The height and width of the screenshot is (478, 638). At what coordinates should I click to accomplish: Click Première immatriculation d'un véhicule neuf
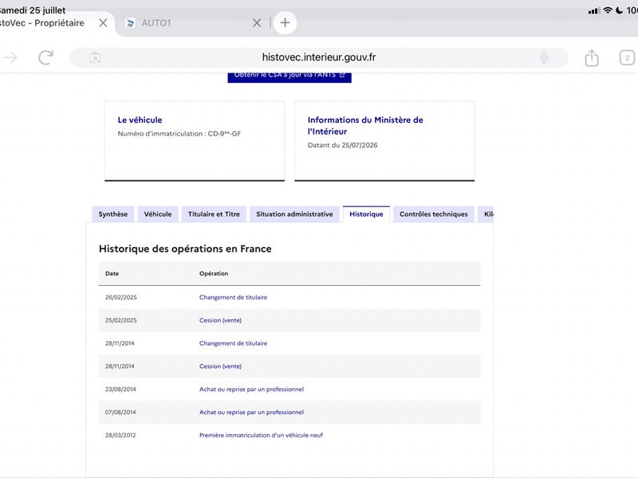pos(261,435)
